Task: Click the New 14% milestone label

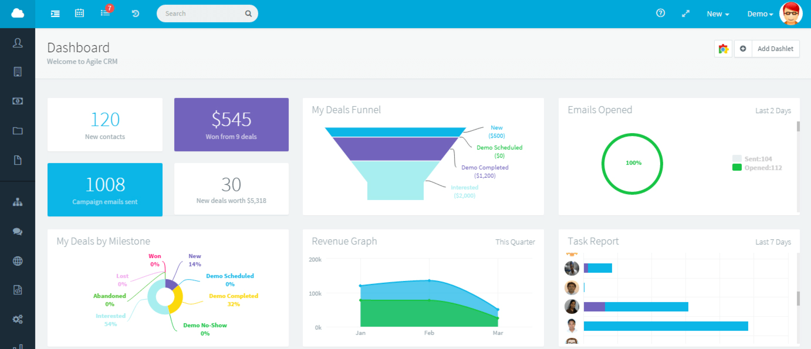Action: pyautogui.click(x=195, y=260)
